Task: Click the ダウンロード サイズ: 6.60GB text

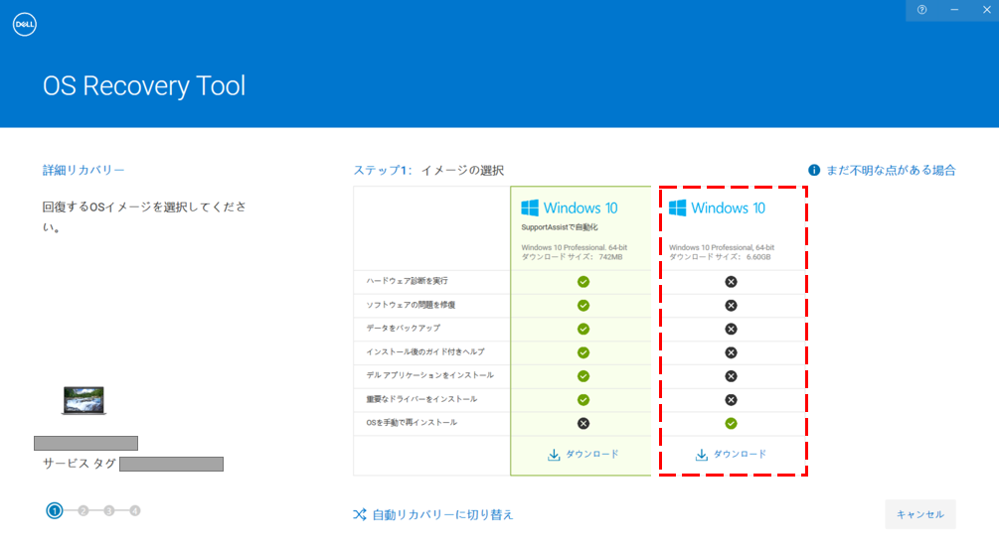Action: 720,257
